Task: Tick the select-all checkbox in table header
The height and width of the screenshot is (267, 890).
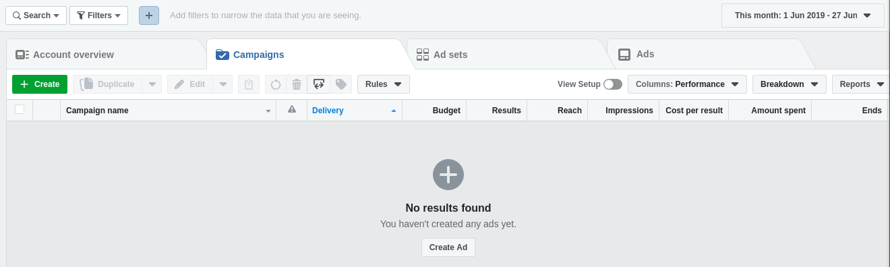Action: click(20, 109)
